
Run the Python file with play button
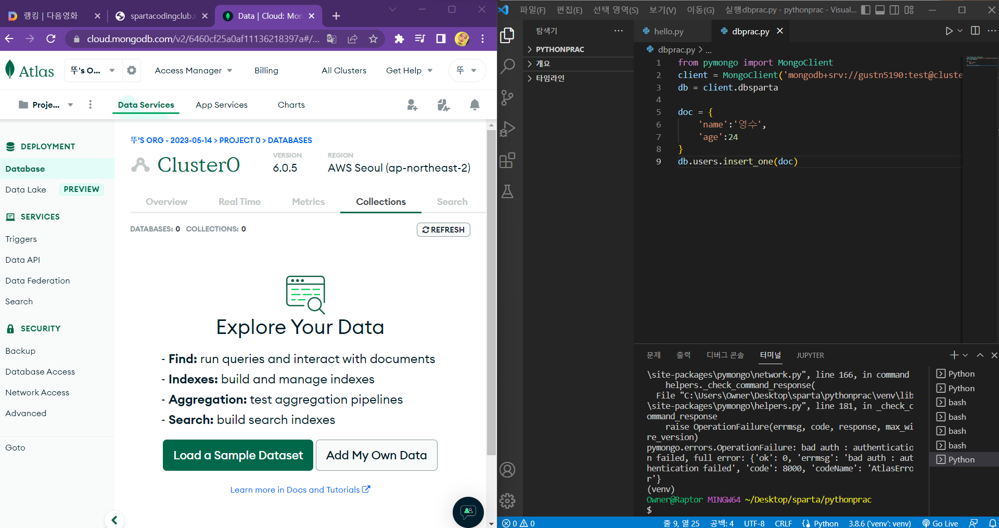pyautogui.click(x=949, y=31)
